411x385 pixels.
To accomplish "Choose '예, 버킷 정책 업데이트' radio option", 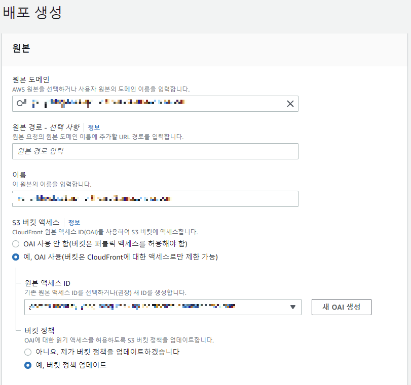I will (28, 365).
